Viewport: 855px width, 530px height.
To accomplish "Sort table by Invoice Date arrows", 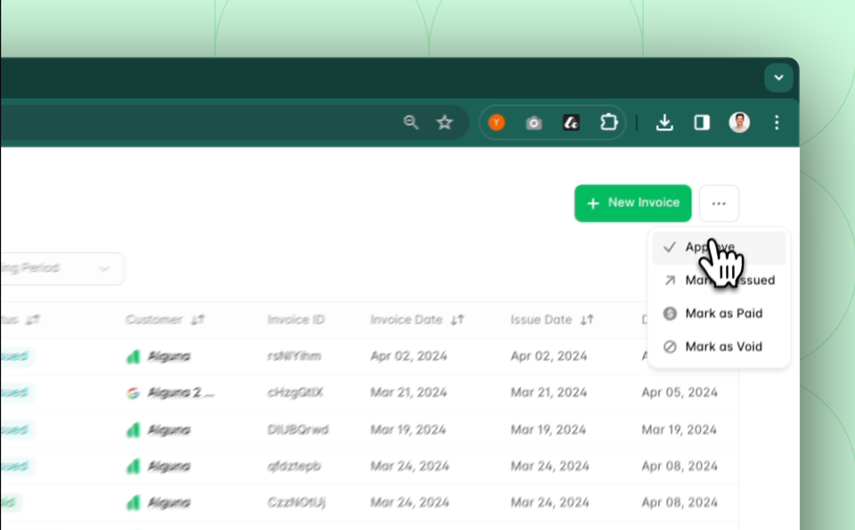I will [x=457, y=320].
